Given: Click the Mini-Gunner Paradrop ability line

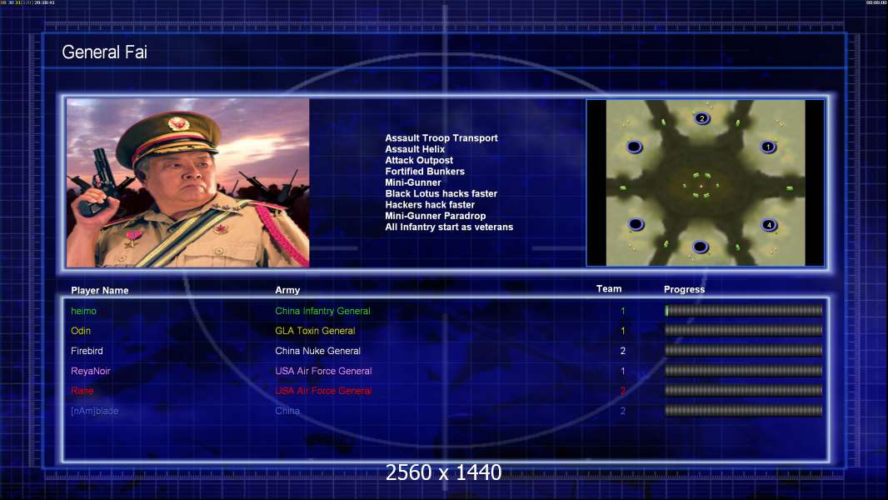Looking at the screenshot, I should tap(436, 216).
